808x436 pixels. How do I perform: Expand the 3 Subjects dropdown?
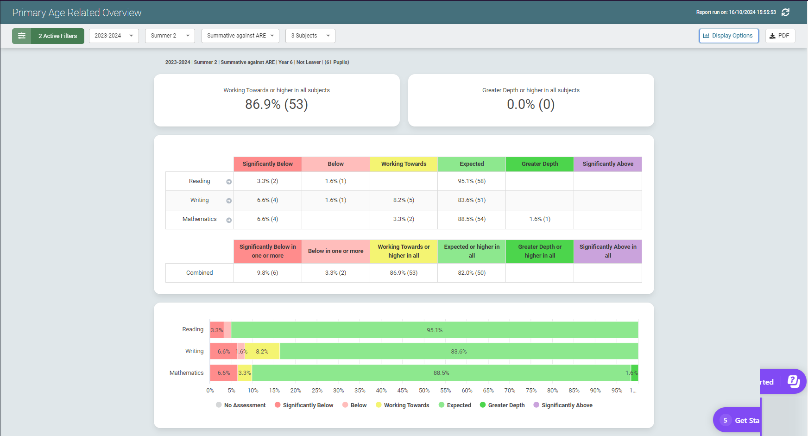pyautogui.click(x=310, y=36)
